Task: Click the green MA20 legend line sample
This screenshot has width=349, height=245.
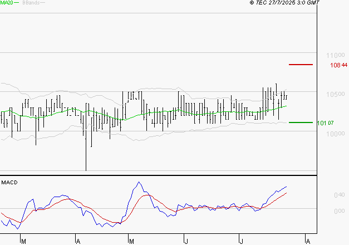Action: (16, 3)
